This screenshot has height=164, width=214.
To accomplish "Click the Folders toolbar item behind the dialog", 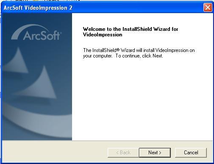I will 51,0.
